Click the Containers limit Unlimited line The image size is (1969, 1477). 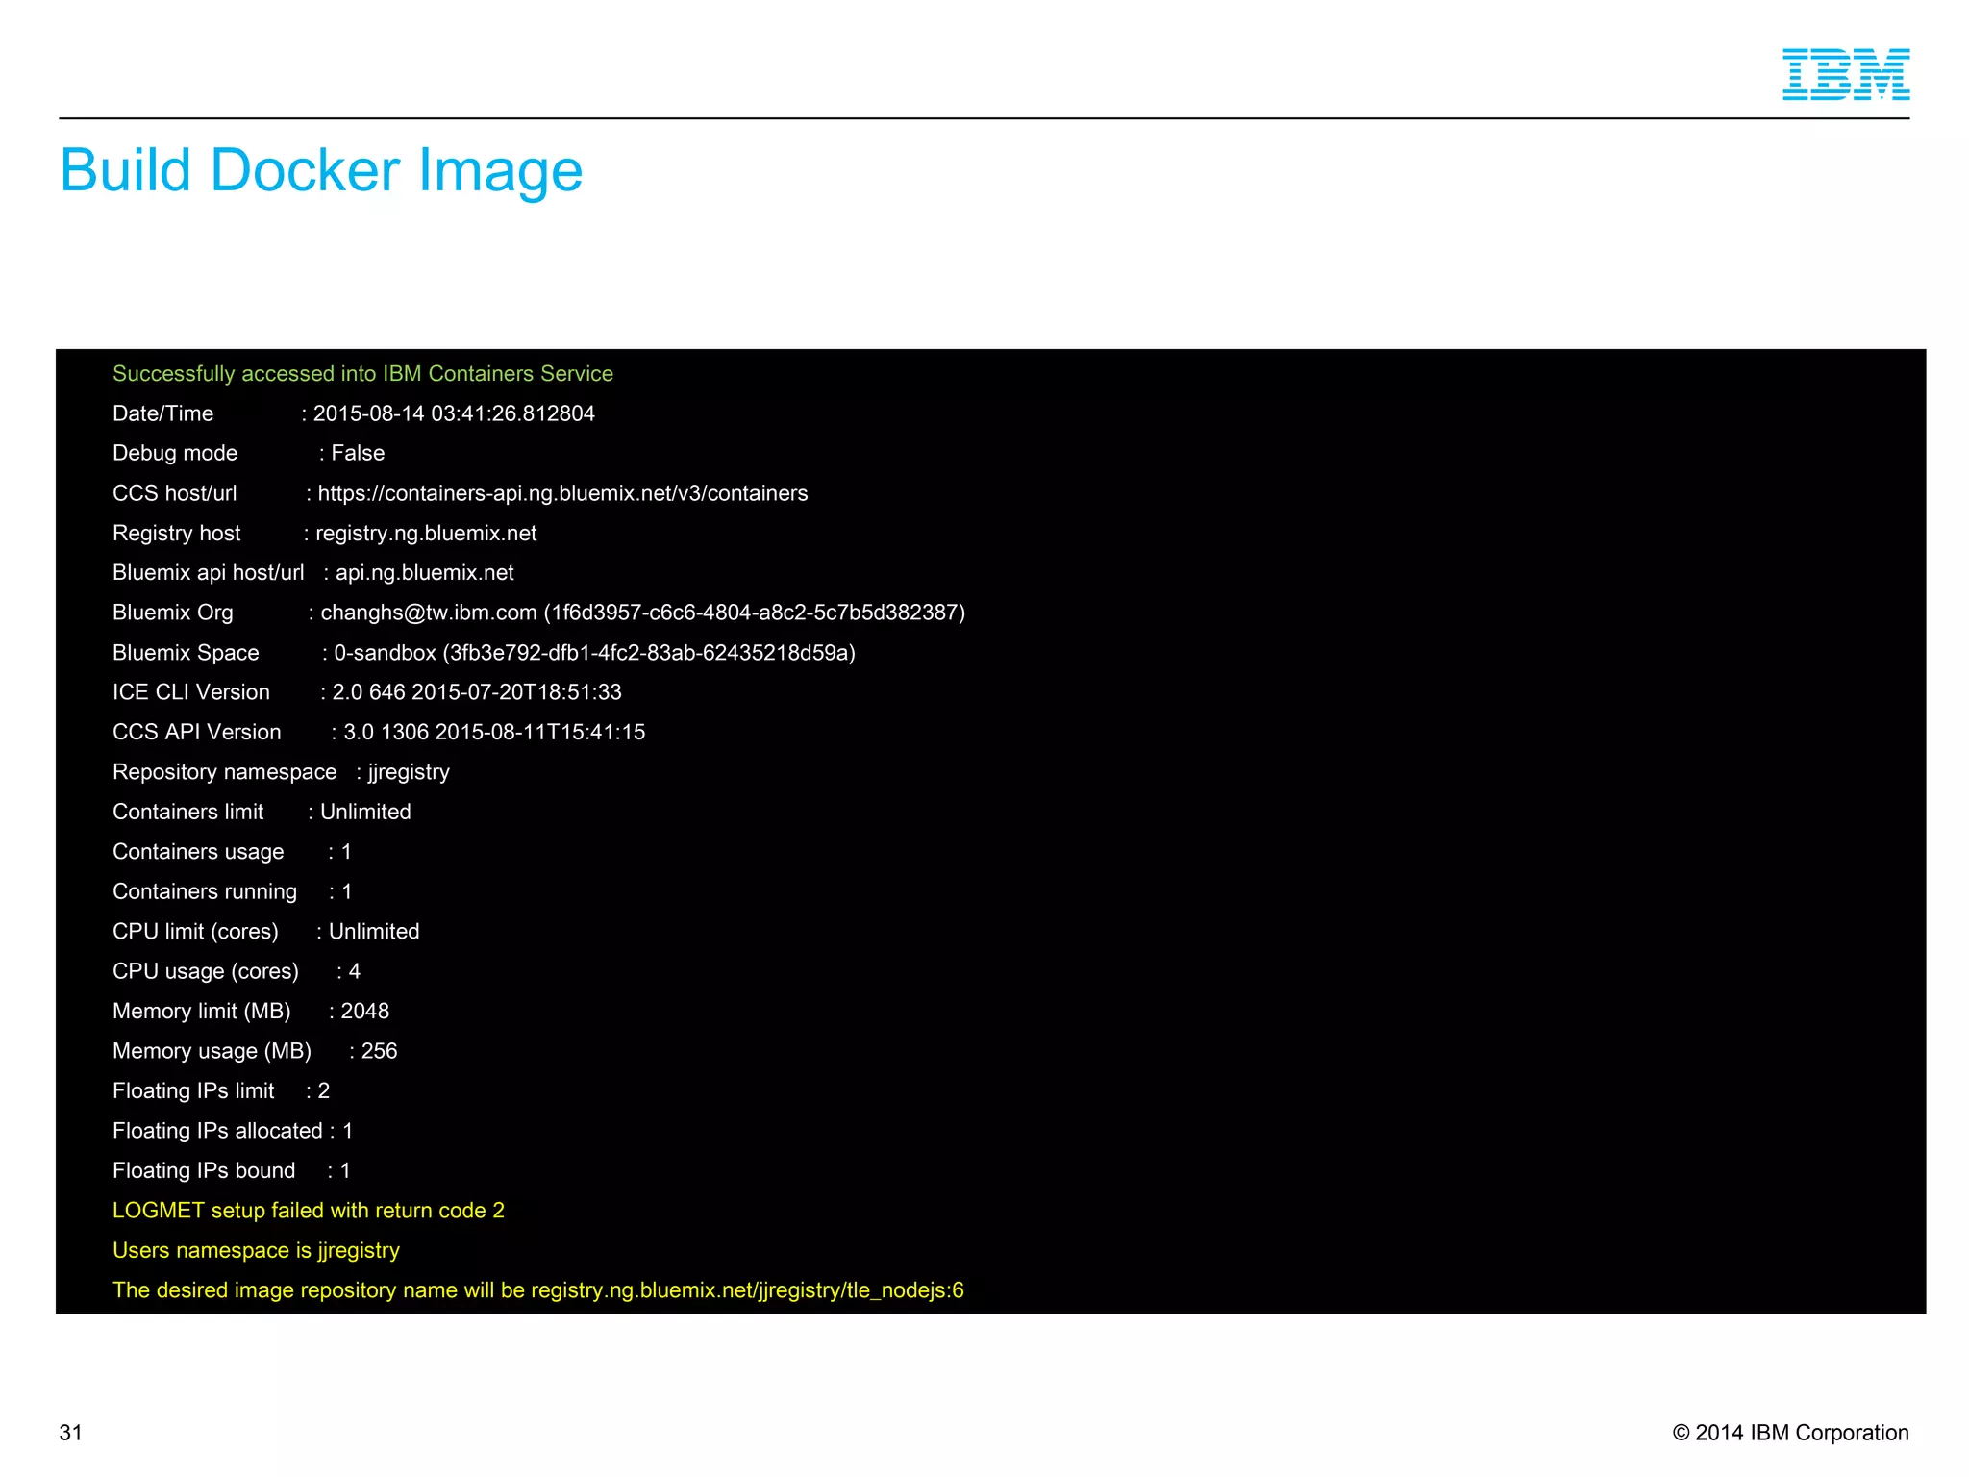(x=262, y=812)
